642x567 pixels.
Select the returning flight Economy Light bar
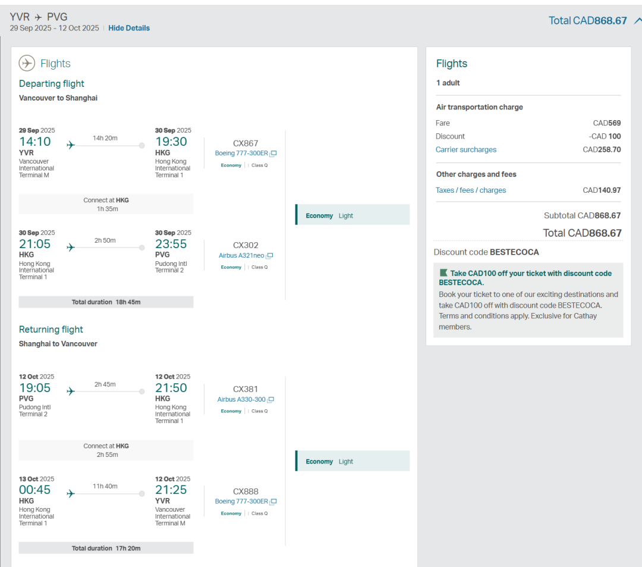[x=353, y=461]
